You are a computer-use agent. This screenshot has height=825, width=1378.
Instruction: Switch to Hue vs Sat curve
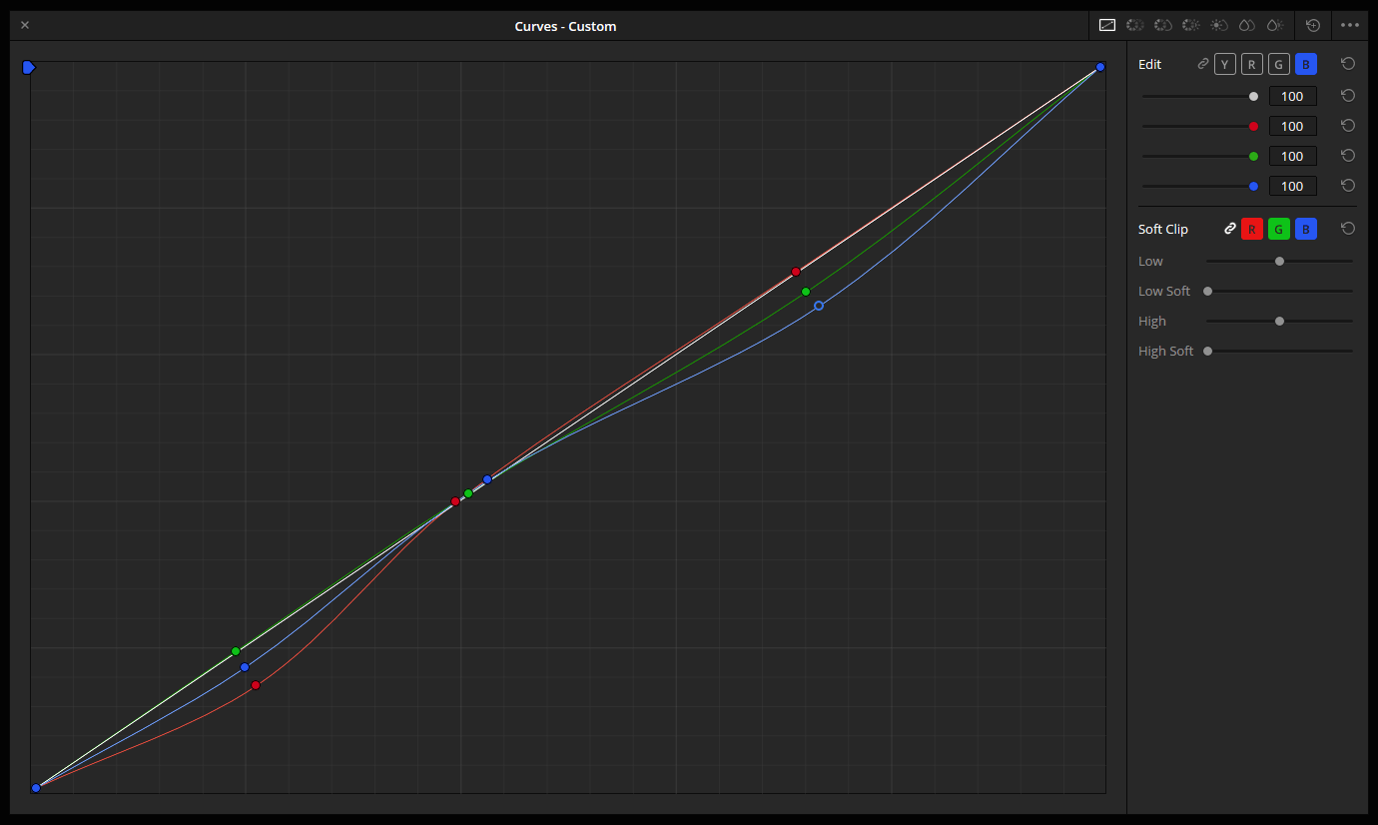[1162, 25]
